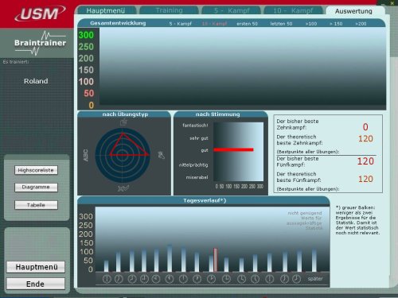Open the Highscoreliste
The width and height of the screenshot is (398, 298).
36,170
